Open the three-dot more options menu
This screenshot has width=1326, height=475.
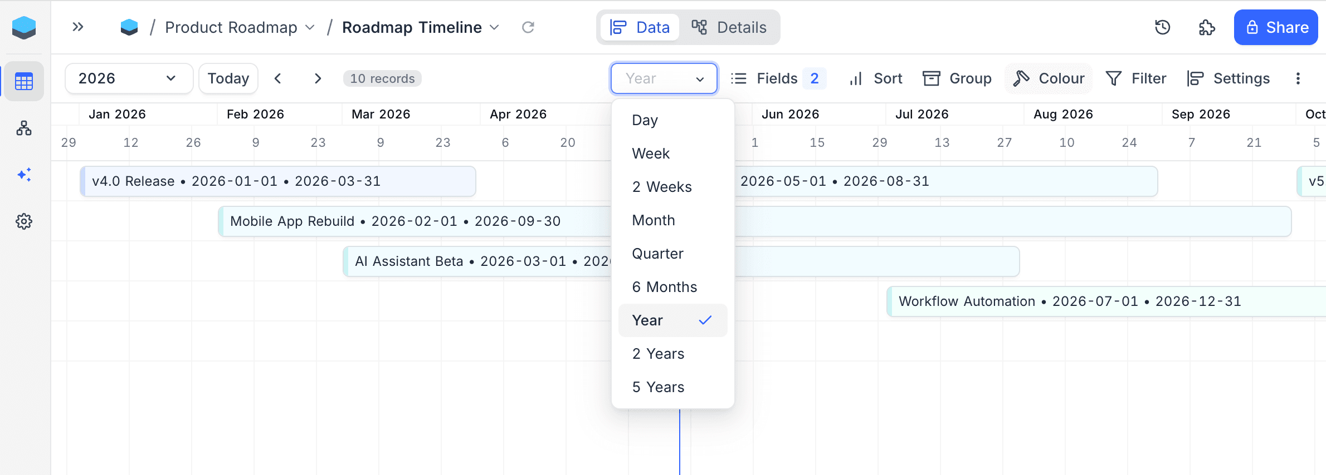(1298, 78)
